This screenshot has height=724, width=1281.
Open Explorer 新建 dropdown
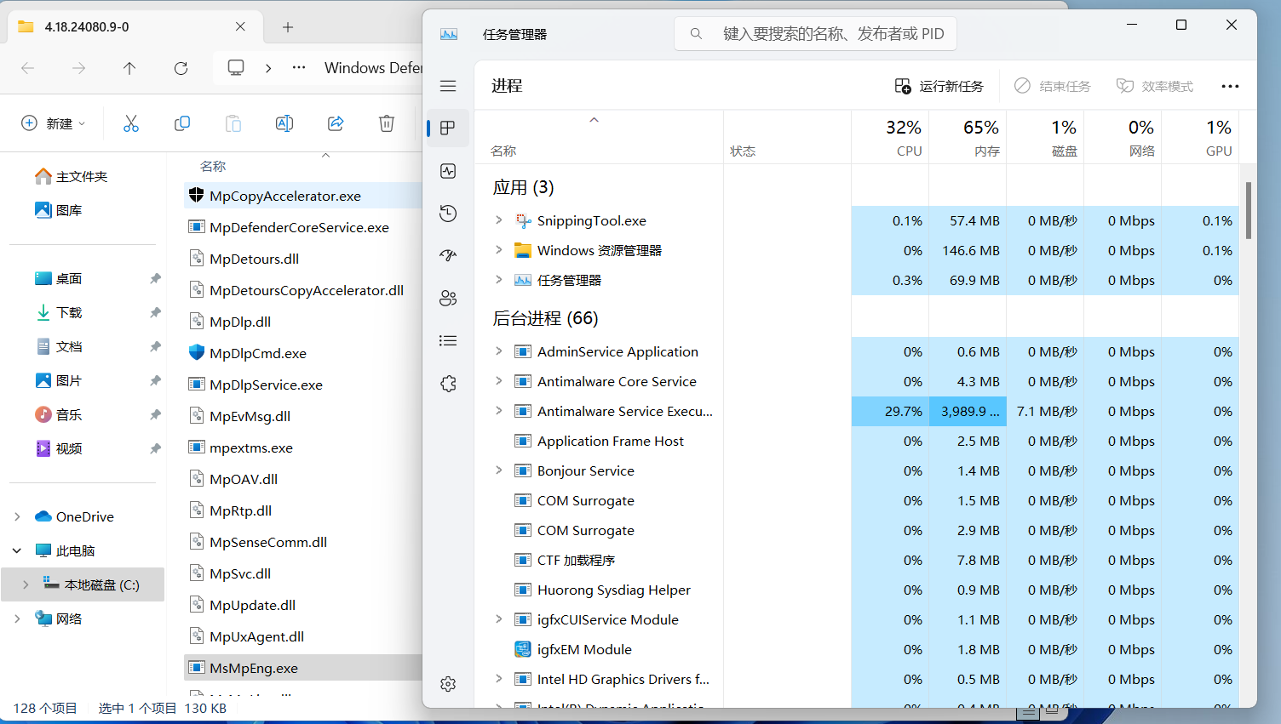pyautogui.click(x=53, y=123)
